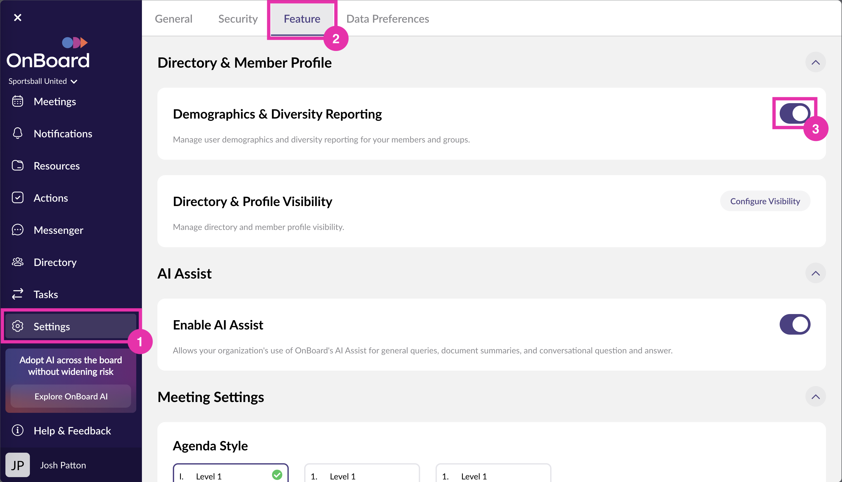Click the JP user avatar
The width and height of the screenshot is (842, 482).
[18, 465]
